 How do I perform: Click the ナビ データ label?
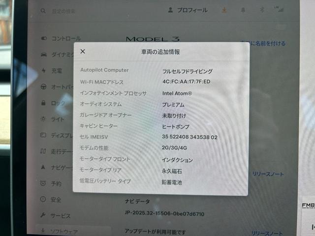[x=137, y=201]
